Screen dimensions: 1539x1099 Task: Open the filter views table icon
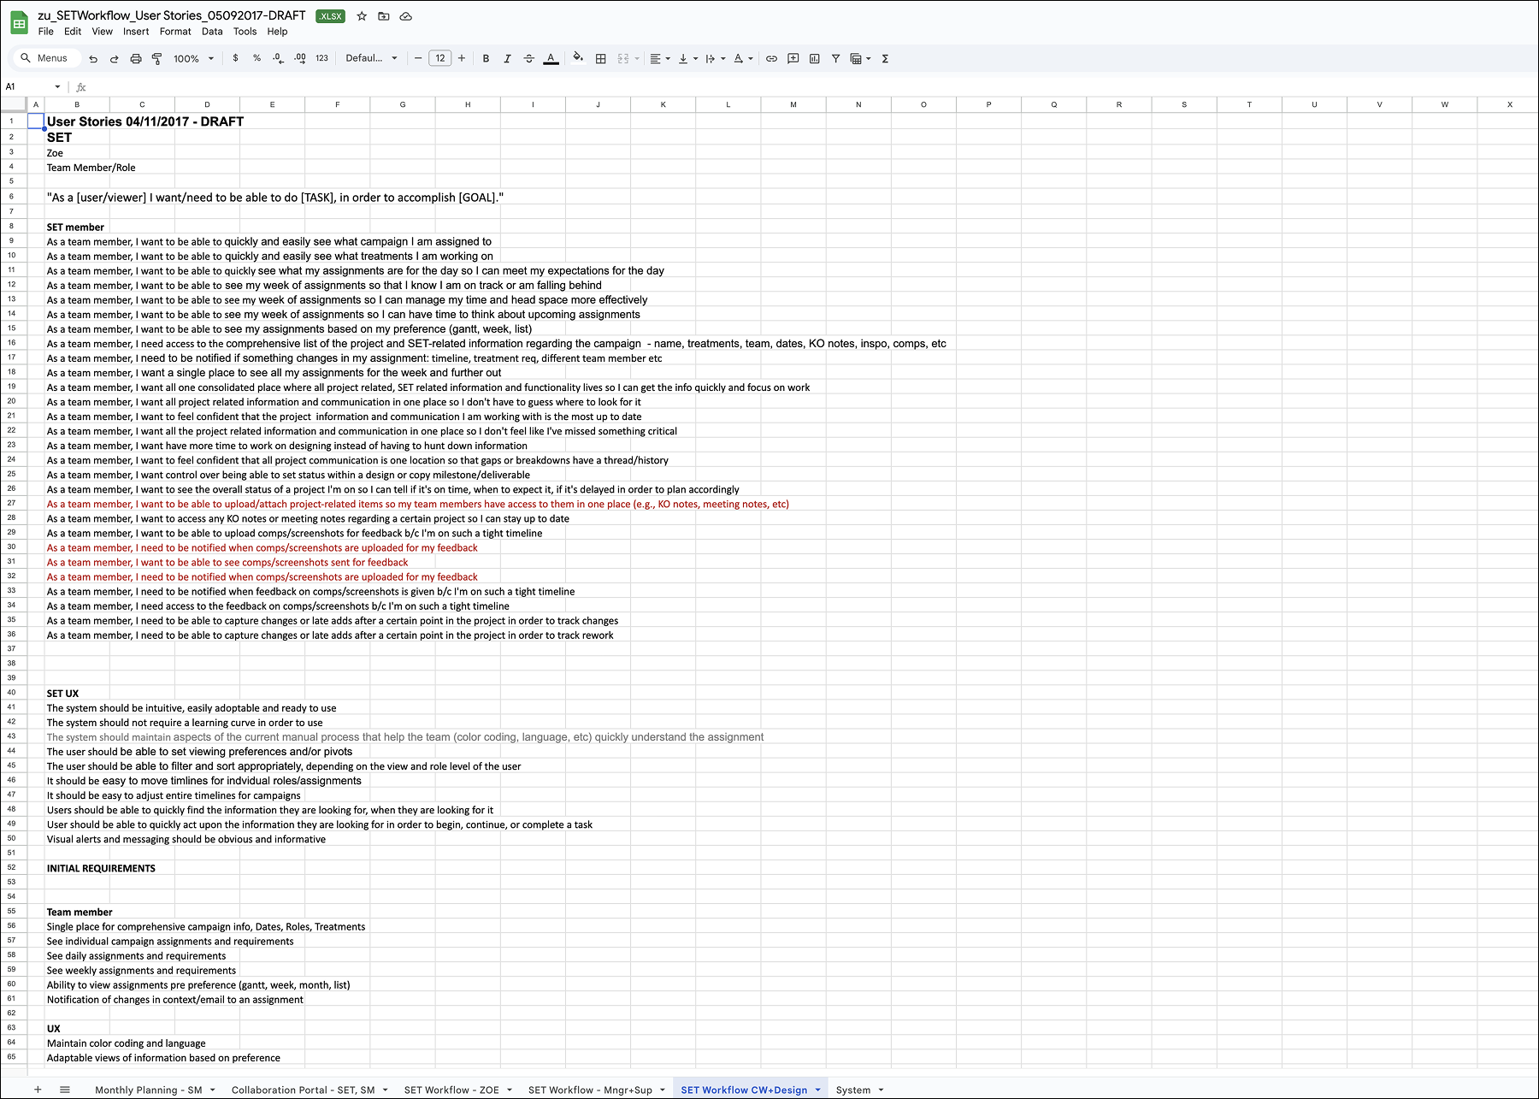(860, 59)
